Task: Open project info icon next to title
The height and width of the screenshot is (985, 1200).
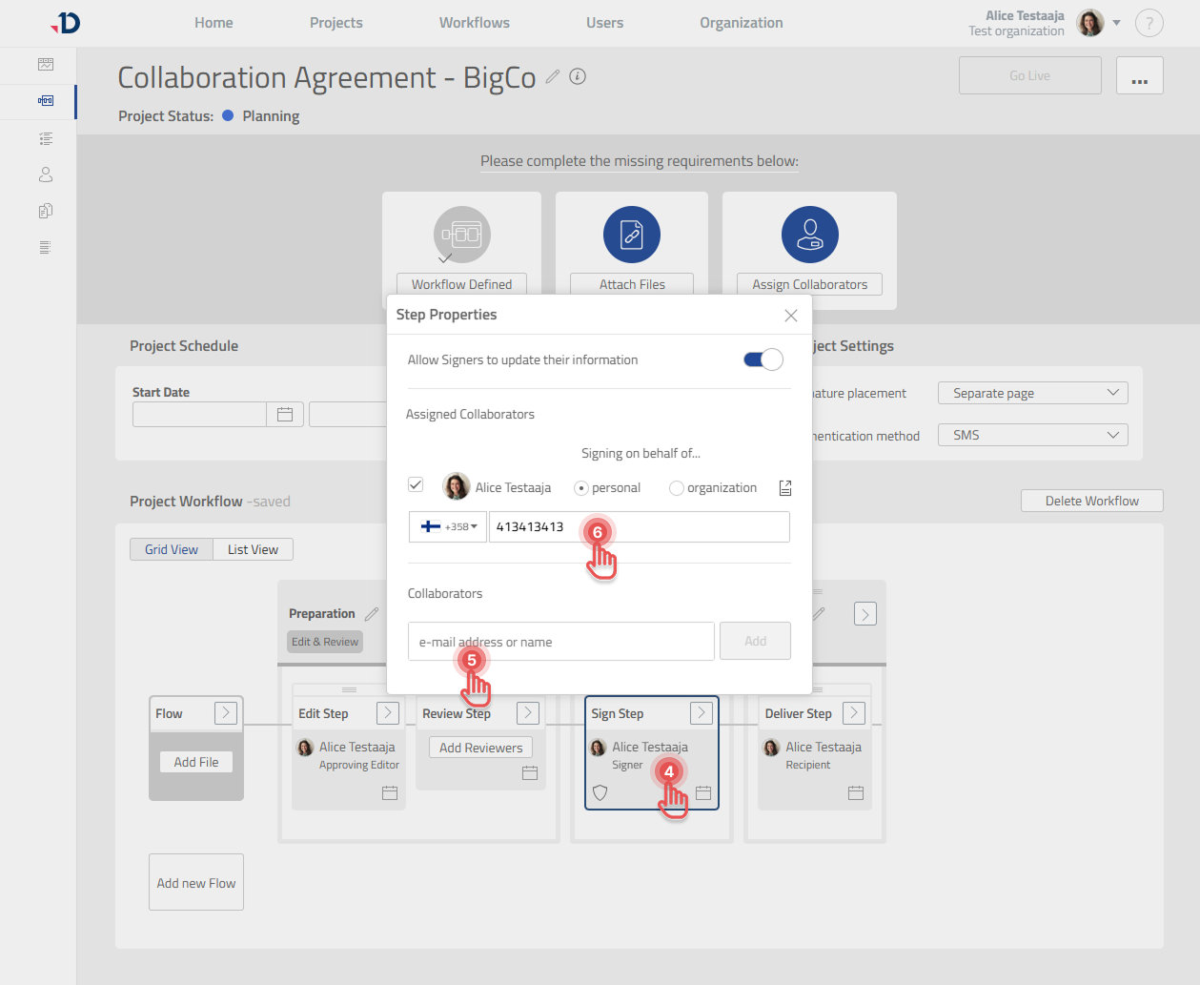Action: (x=578, y=77)
